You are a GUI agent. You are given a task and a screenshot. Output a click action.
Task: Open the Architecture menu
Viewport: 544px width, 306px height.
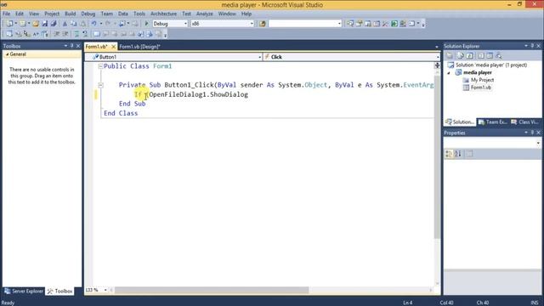coord(163,14)
